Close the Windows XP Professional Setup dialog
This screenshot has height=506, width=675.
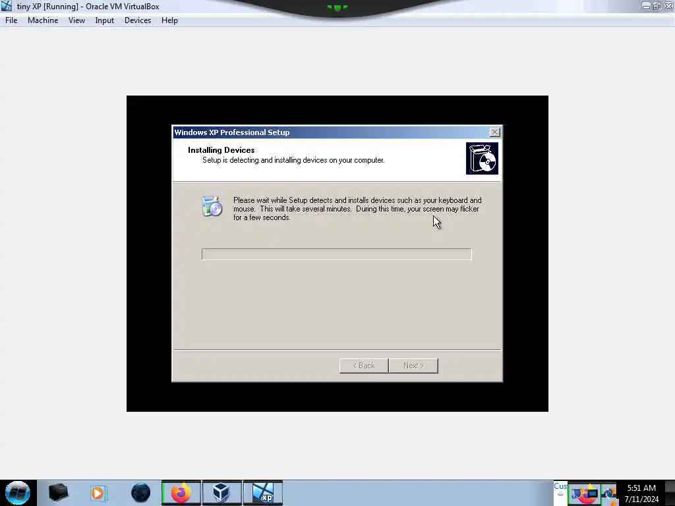tap(494, 132)
